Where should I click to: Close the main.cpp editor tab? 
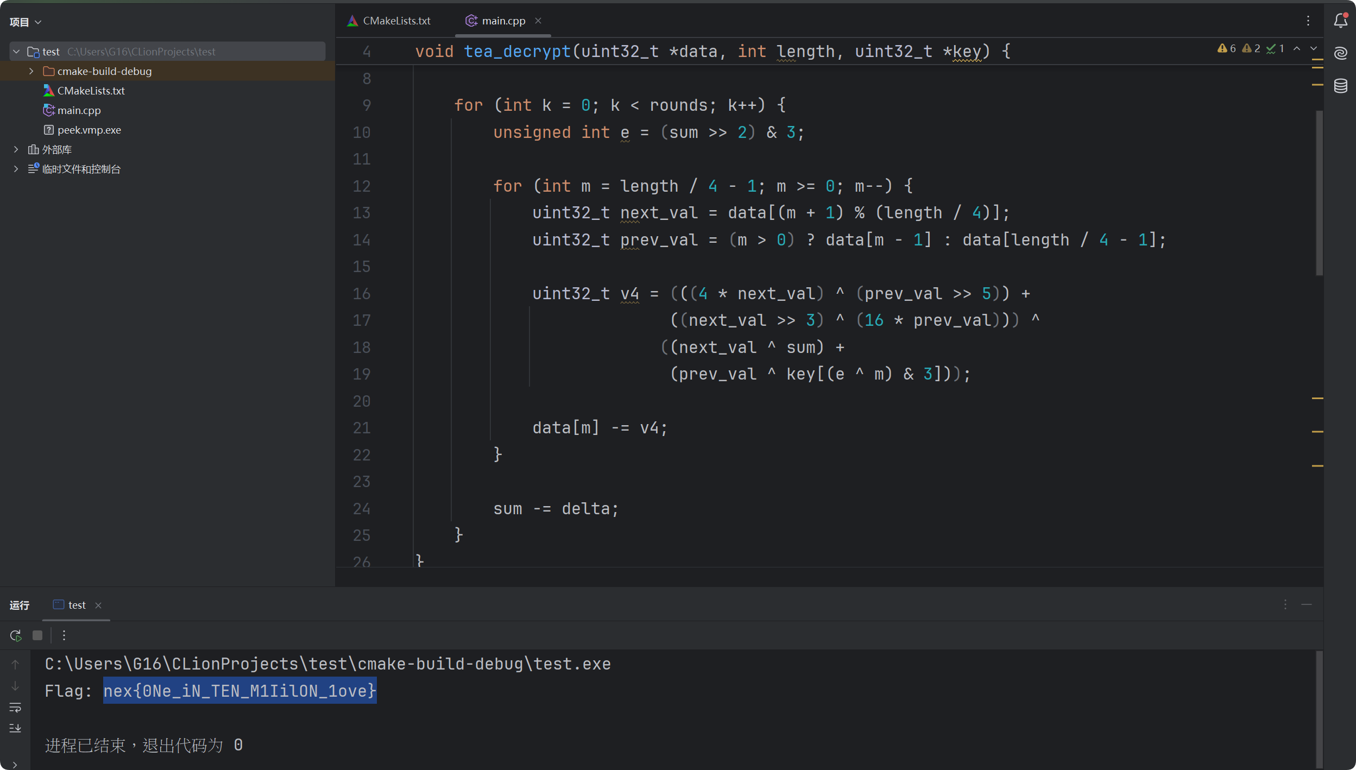click(x=538, y=21)
